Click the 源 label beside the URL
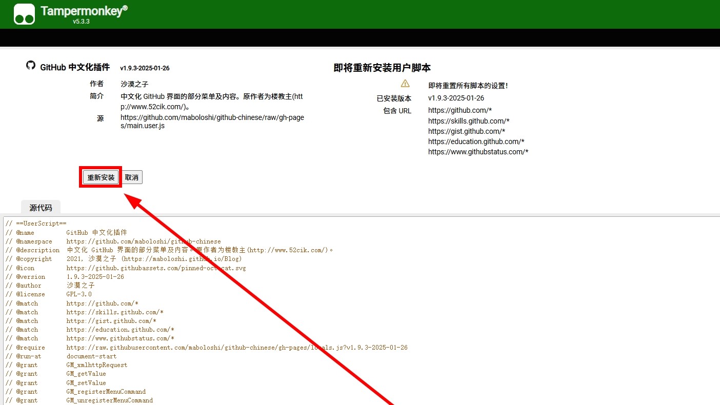The height and width of the screenshot is (405, 720). [x=100, y=118]
